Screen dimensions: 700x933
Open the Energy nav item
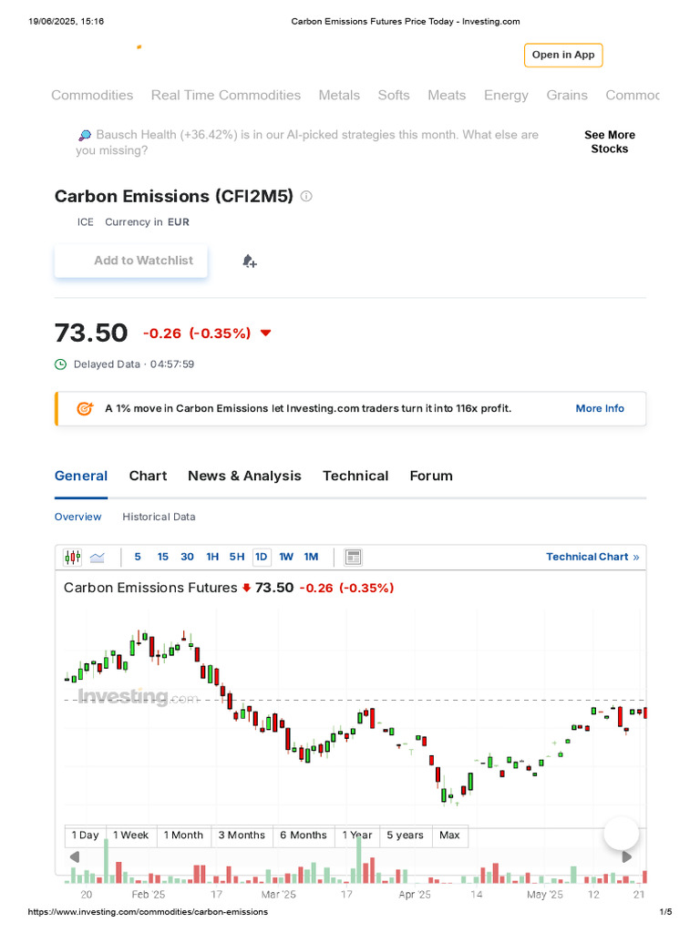506,95
